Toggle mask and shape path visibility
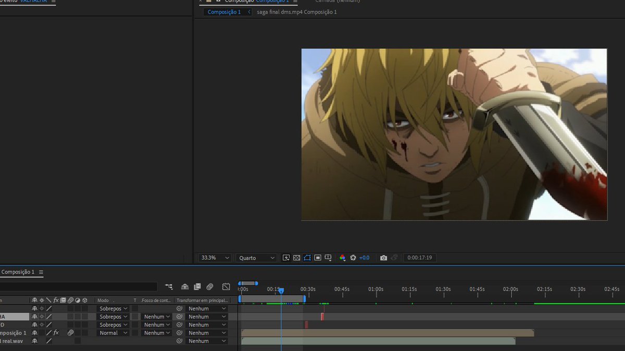625x351 pixels. point(307,258)
